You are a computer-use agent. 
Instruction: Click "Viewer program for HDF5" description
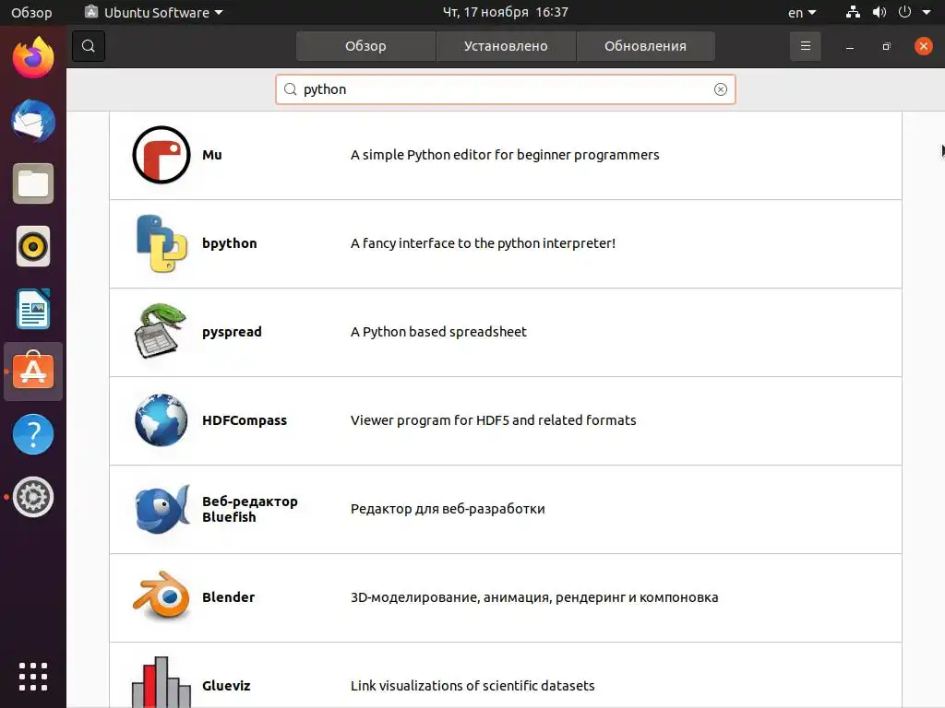493,420
